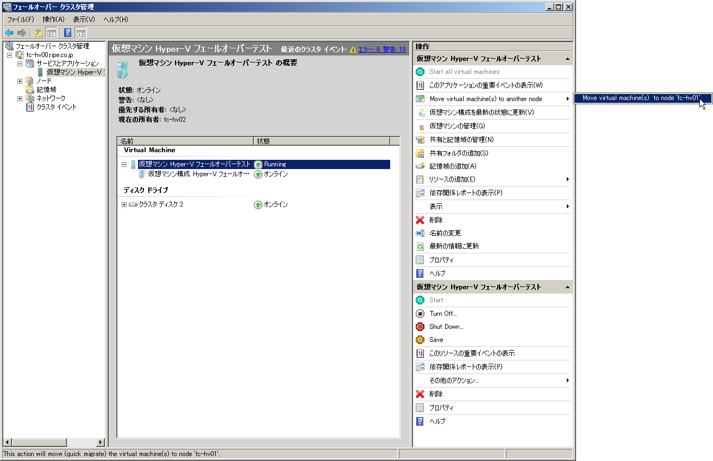Click the このリソースの重要イベントの表示 icon
Image resolution: width=713 pixels, height=461 pixels.
420,353
